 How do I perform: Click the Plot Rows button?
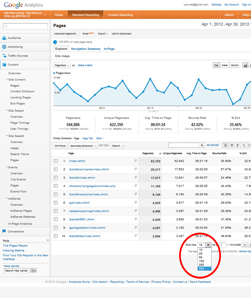[x=60, y=146]
